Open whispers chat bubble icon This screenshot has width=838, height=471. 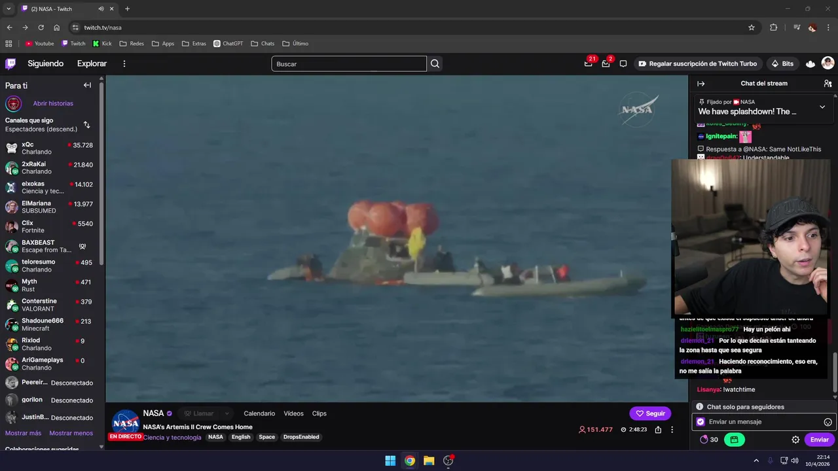click(x=623, y=63)
